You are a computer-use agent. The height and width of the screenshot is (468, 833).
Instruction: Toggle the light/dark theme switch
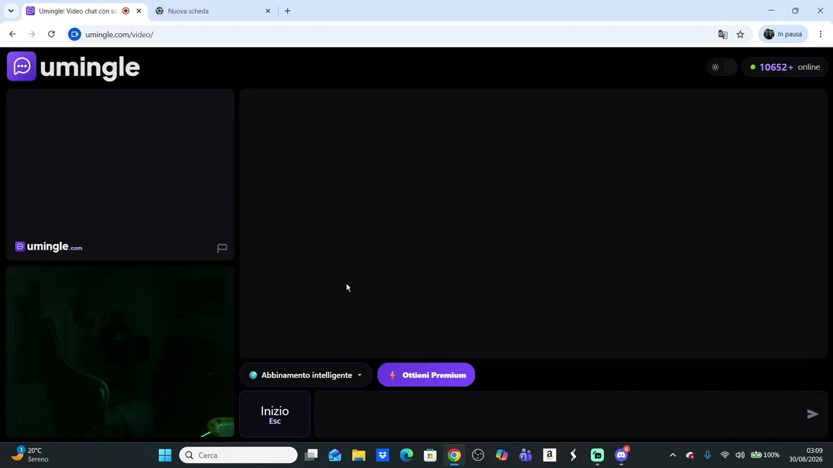point(722,67)
